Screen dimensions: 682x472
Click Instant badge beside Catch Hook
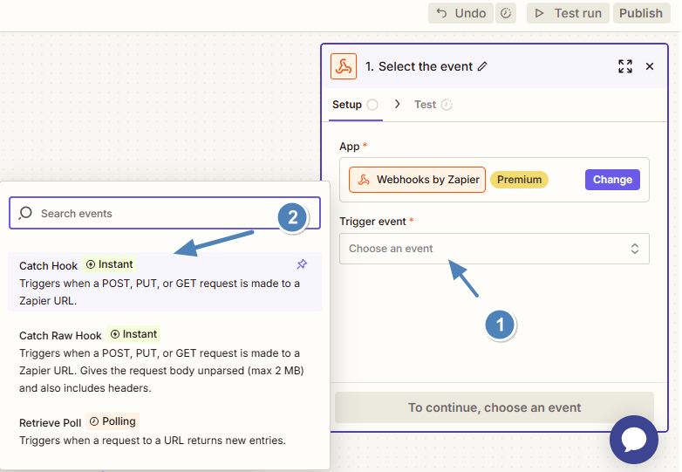click(109, 264)
